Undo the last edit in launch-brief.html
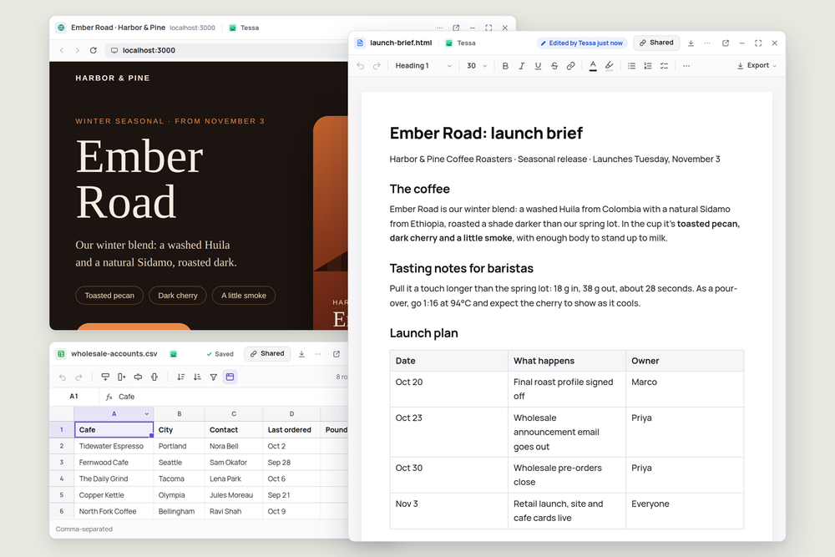 click(x=361, y=66)
